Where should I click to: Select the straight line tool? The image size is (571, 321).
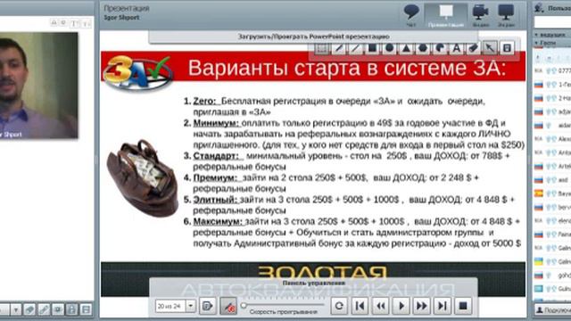[355, 48]
